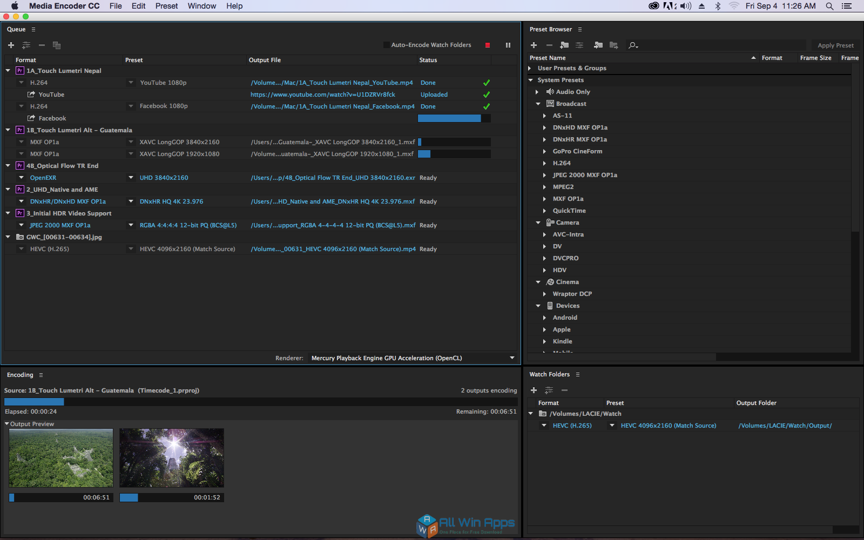Expand the H.264 broadcast presets

point(544,164)
